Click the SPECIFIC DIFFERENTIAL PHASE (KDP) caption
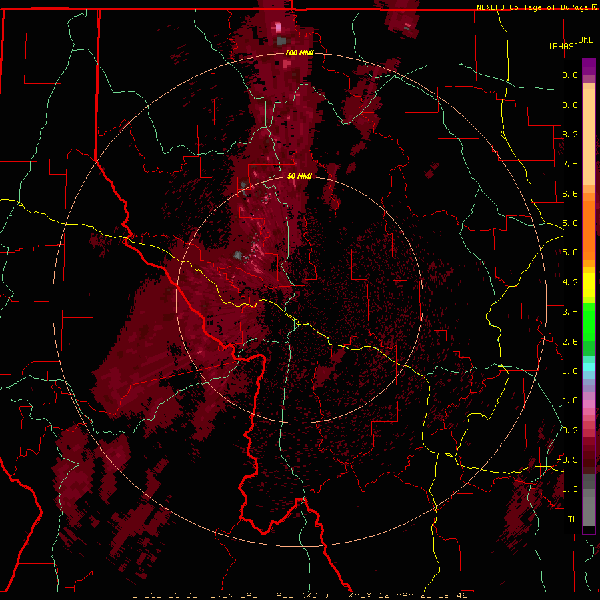 pos(231,595)
